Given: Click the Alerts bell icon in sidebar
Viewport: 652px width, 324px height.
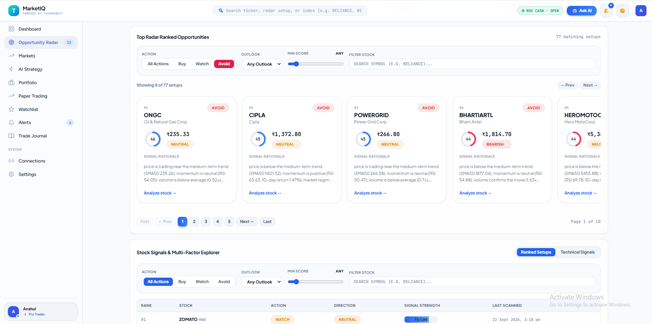Looking at the screenshot, I should tap(11, 122).
